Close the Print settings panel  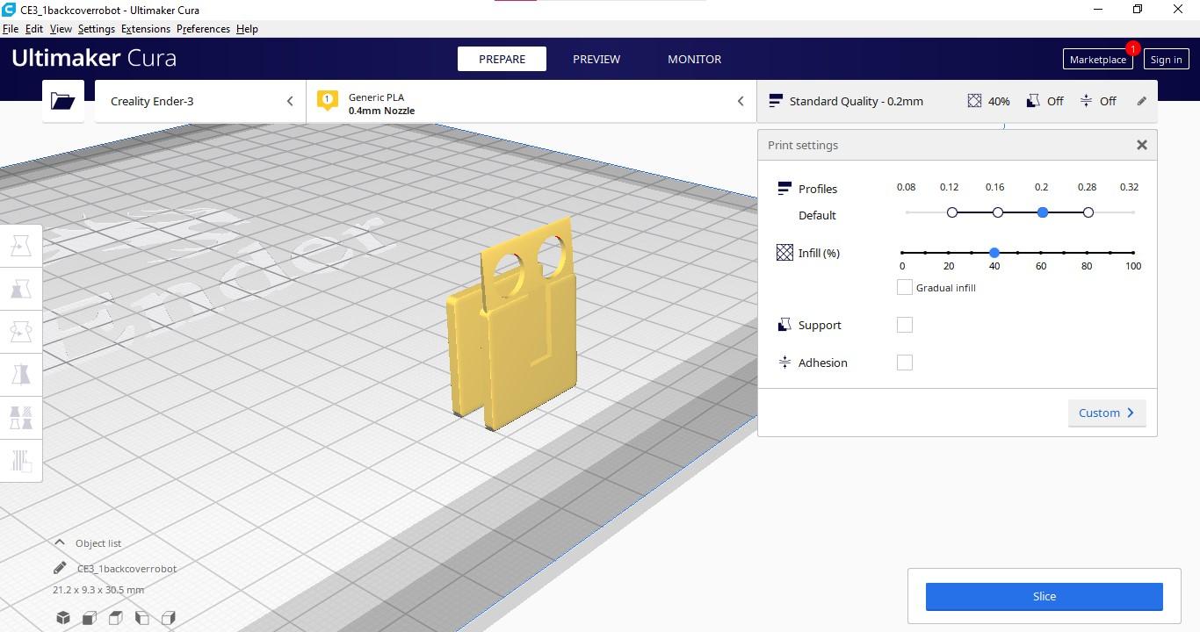(1141, 145)
